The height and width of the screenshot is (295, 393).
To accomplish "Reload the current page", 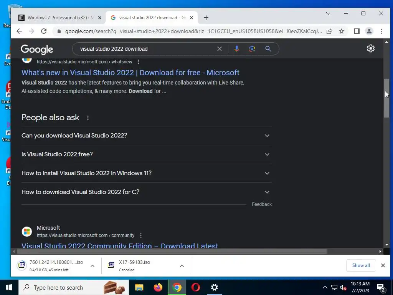I will [x=44, y=31].
